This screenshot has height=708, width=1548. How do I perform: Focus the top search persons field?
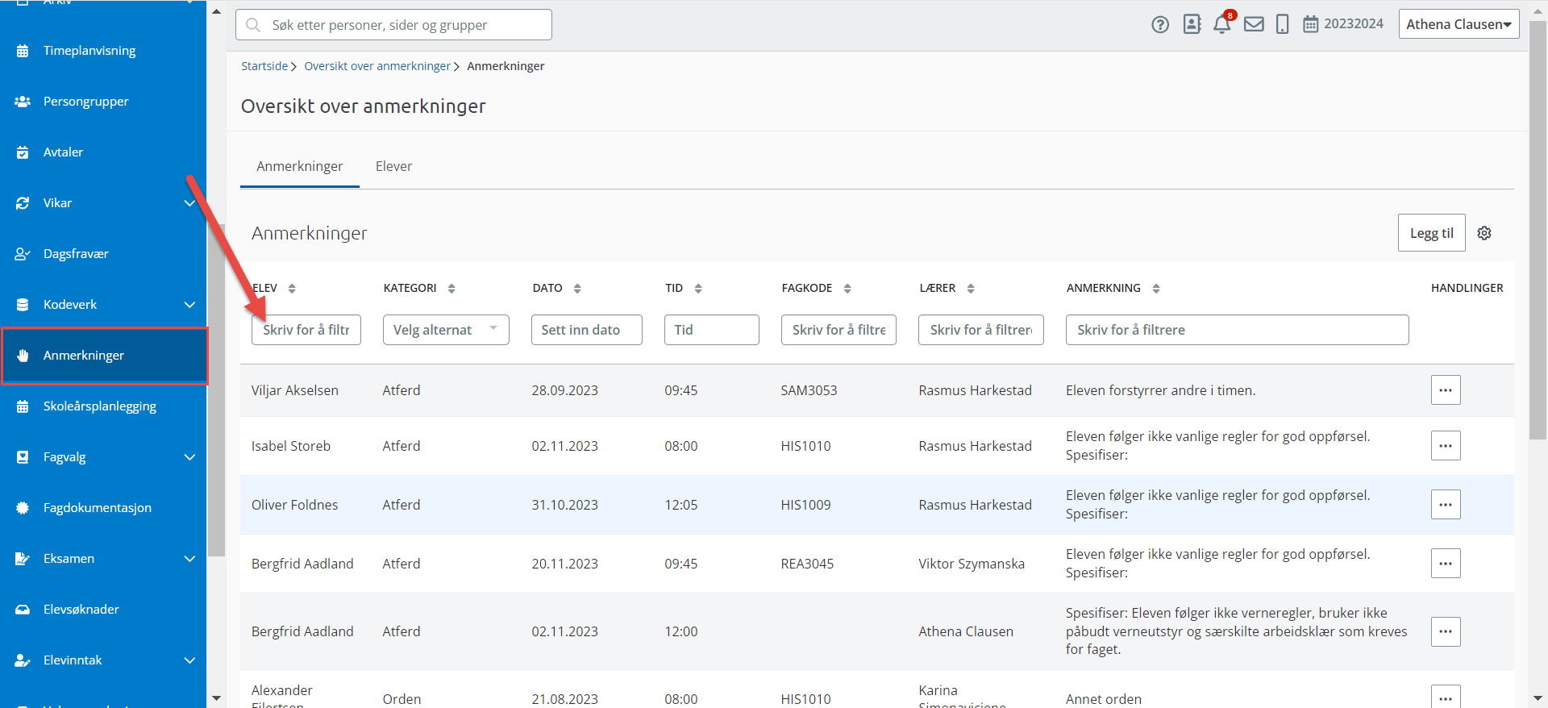[393, 25]
